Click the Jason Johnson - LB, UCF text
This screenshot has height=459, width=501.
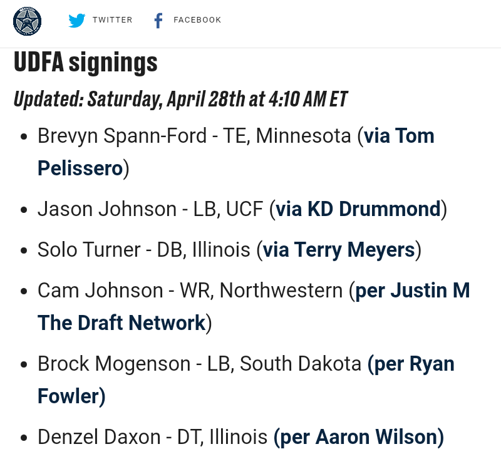[x=150, y=209]
